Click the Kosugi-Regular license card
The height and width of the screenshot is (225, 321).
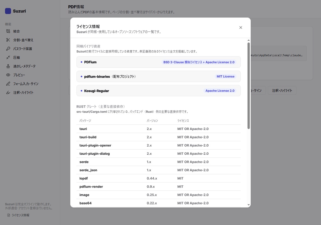tap(158, 91)
